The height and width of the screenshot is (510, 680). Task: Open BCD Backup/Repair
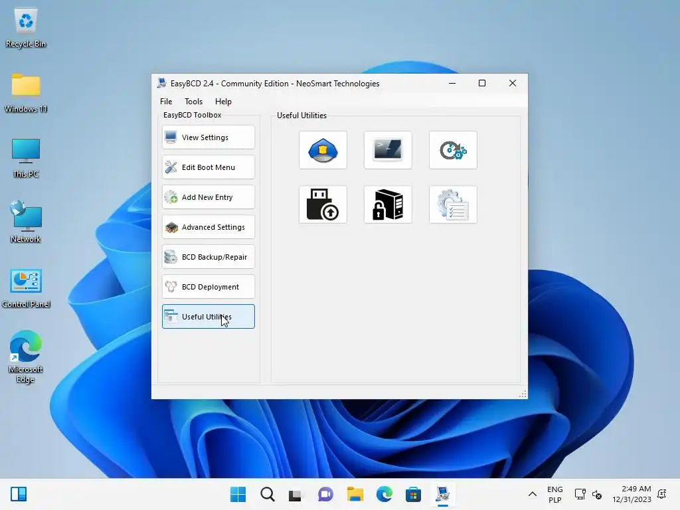coord(208,257)
